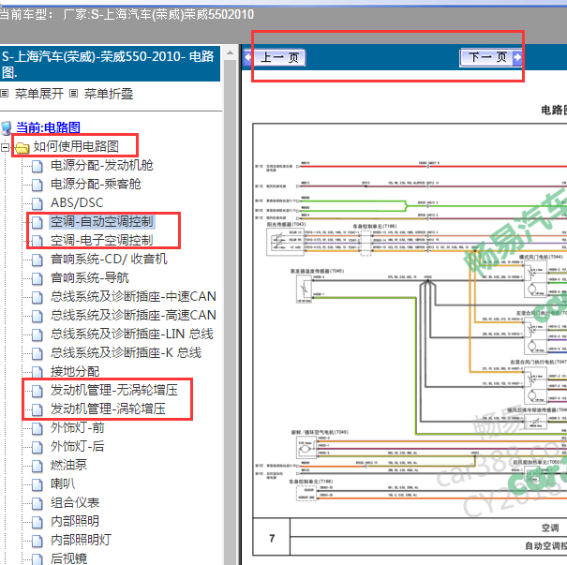Click page icon of 发动机管理-涡轮增压

click(37, 410)
